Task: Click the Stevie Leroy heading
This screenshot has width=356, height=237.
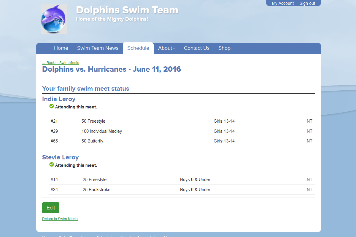Action: tap(60, 157)
